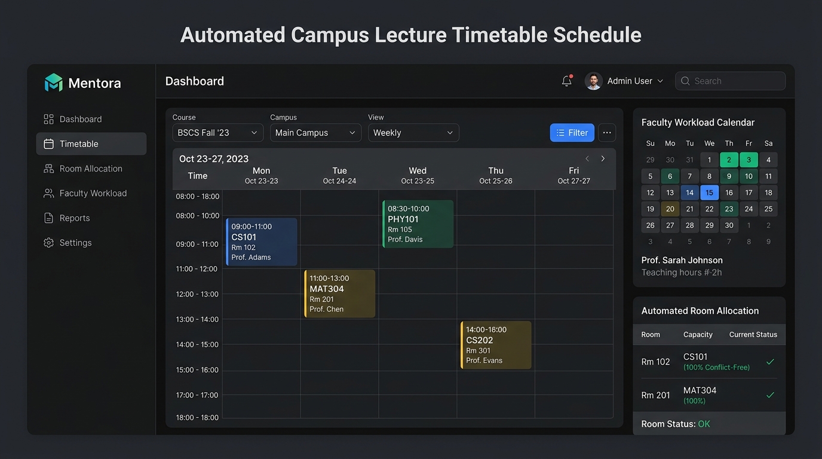822x459 pixels.
Task: Open the CS101 lecture block on Monday
Action: click(x=262, y=241)
